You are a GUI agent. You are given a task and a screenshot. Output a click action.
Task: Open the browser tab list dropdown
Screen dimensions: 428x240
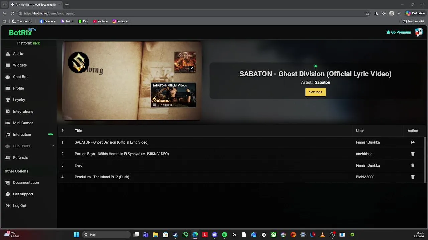coord(4,5)
